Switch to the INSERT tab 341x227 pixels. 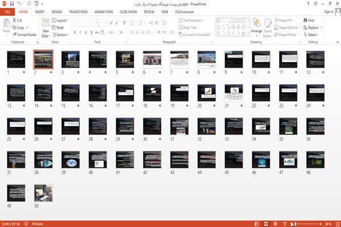40,12
